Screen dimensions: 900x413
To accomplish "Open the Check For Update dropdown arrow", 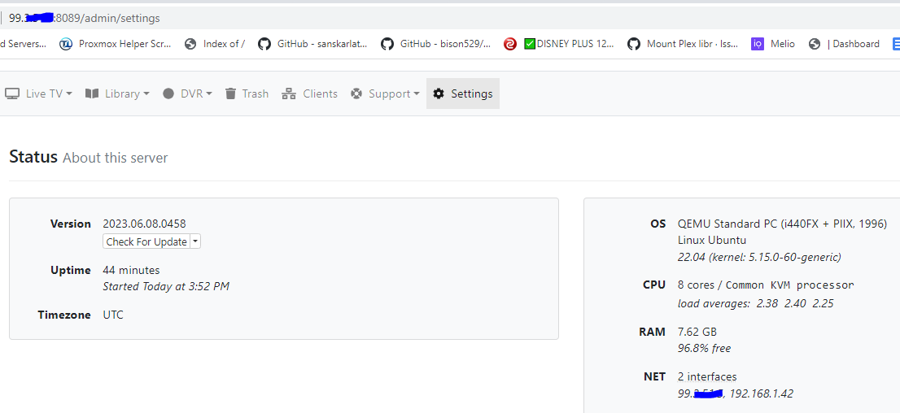I will tap(196, 241).
